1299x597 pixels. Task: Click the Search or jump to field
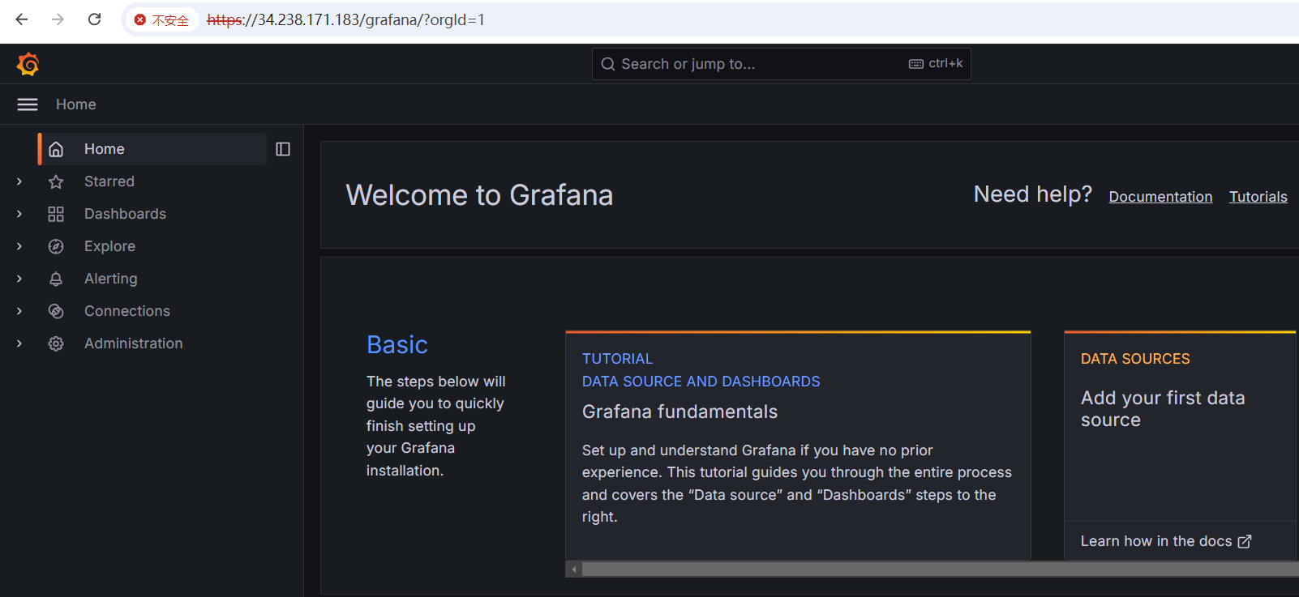pos(781,64)
